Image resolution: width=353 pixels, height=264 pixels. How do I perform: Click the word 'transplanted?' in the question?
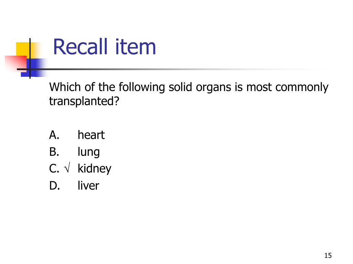(x=84, y=101)
